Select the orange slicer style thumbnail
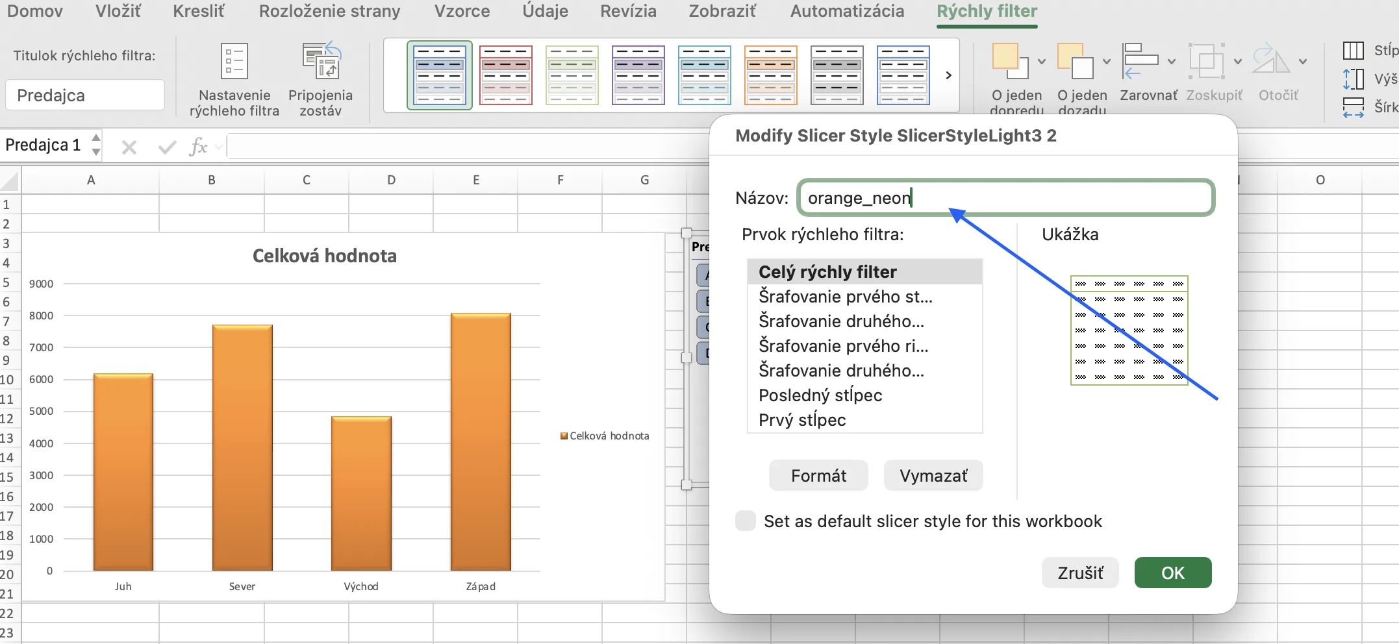 [771, 75]
